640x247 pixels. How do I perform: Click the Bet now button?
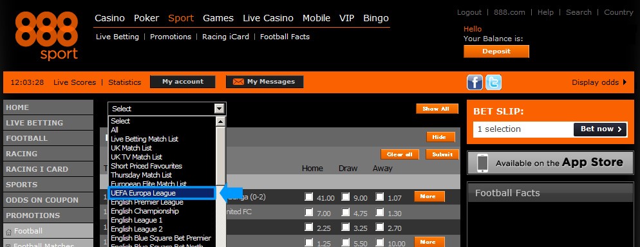pos(601,129)
